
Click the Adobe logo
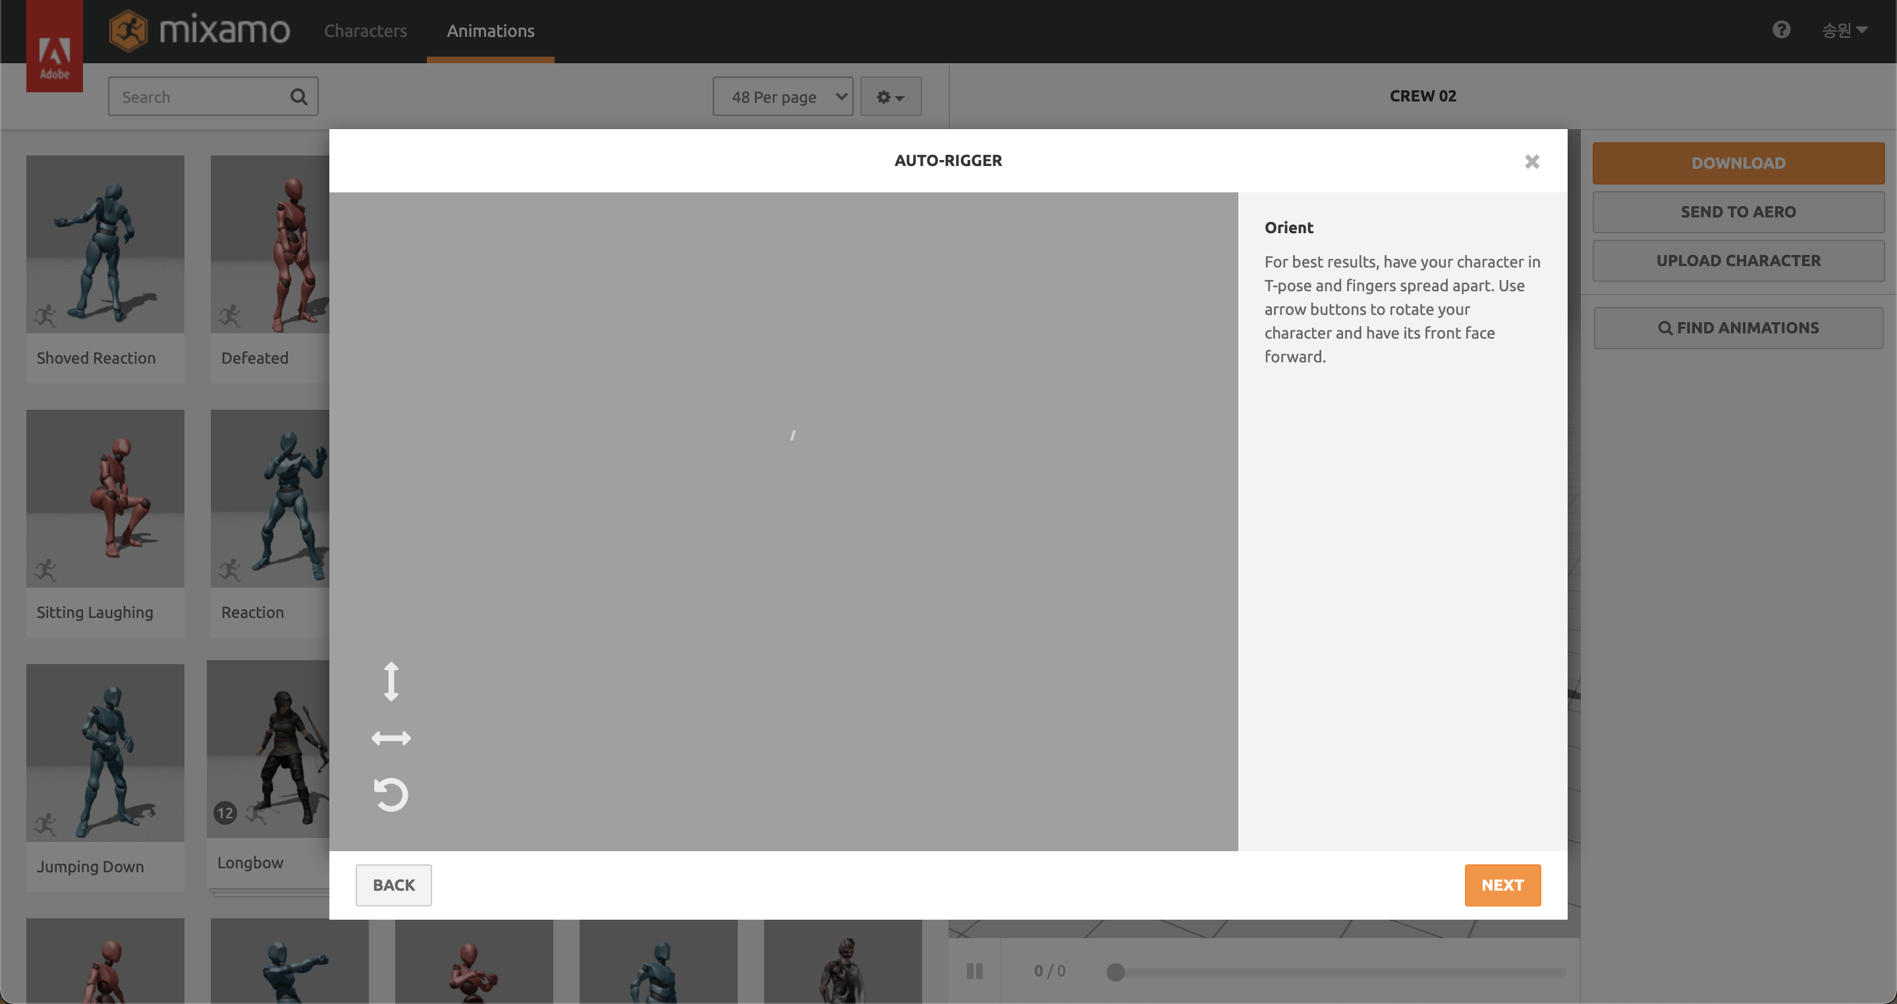55,46
